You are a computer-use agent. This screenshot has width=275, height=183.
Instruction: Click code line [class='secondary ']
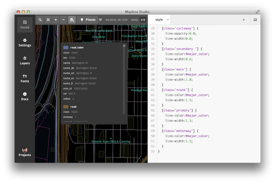(x=182, y=49)
